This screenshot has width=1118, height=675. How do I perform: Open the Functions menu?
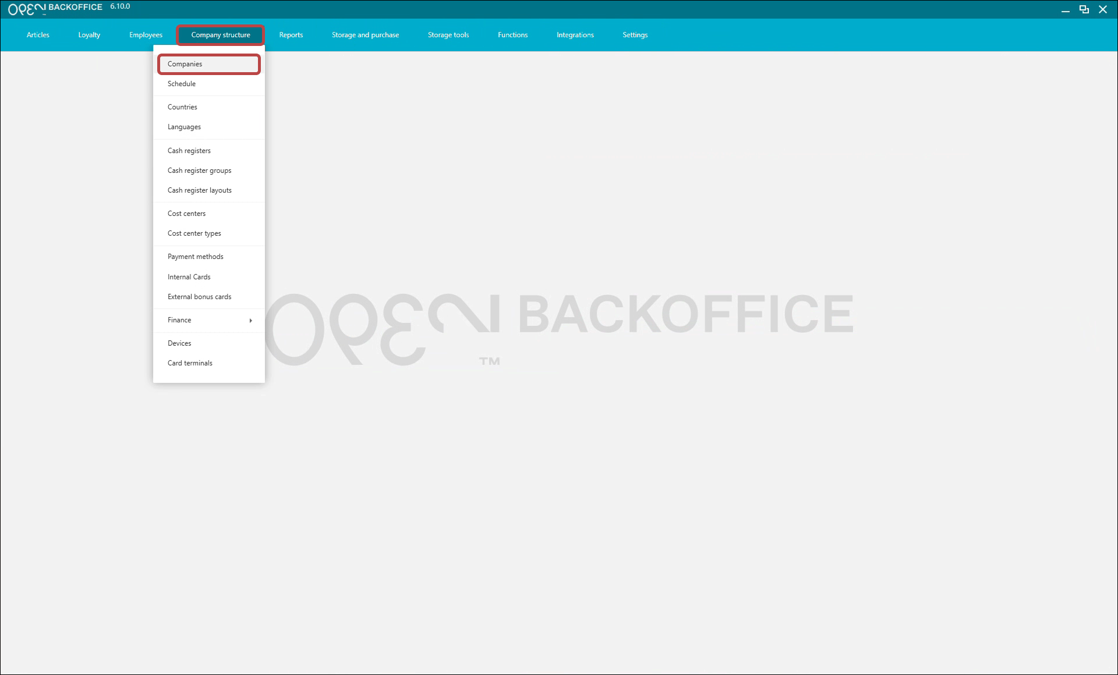512,35
